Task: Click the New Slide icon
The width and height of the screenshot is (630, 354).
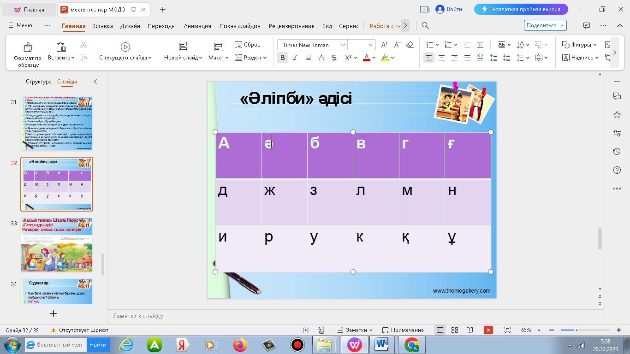Action: [184, 47]
